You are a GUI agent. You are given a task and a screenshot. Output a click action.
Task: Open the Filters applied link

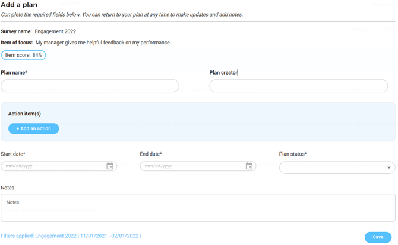pos(71,236)
